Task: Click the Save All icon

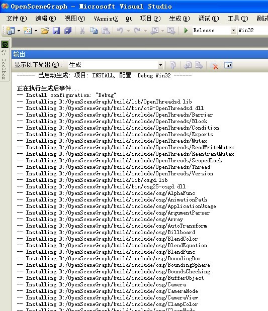Action: [x=68, y=31]
